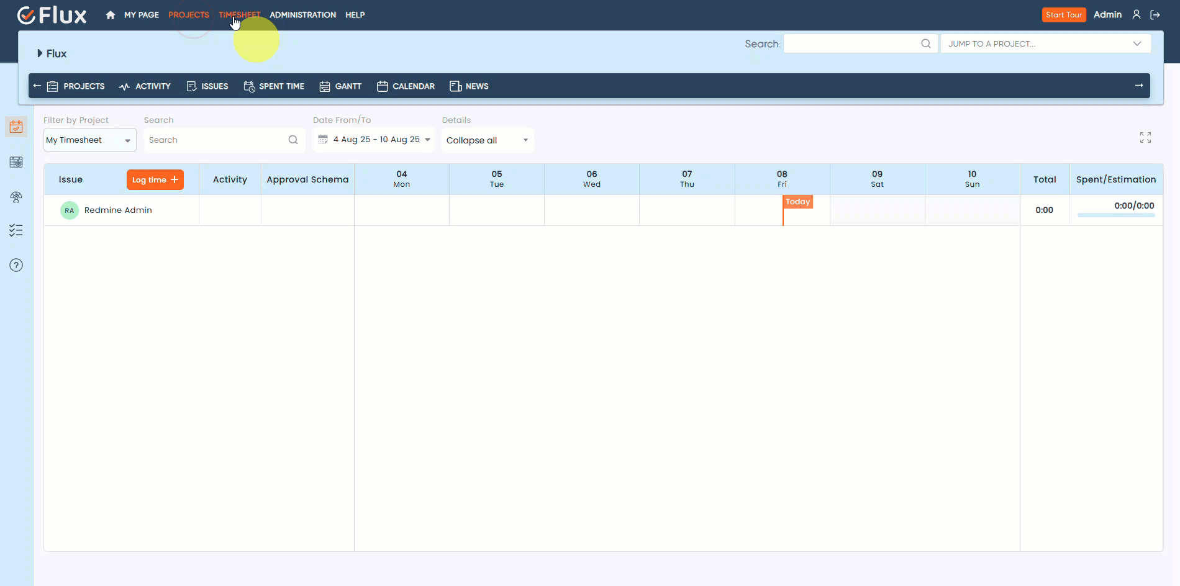Switch to the My Page menu item
Viewport: 1180px width, 586px height.
click(142, 15)
